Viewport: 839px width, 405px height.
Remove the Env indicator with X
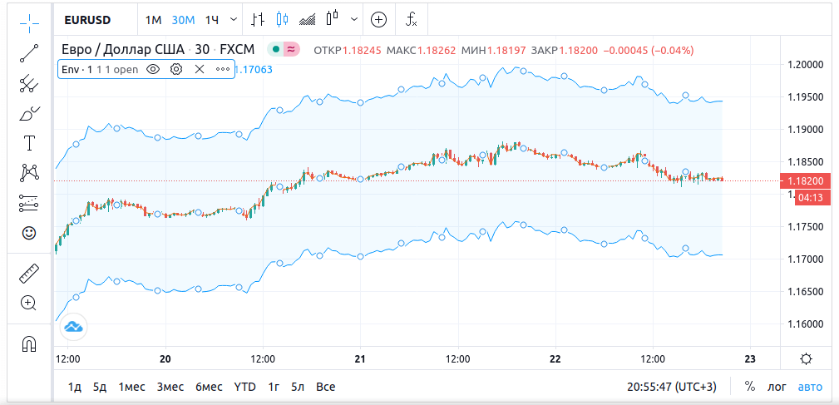[x=200, y=70]
